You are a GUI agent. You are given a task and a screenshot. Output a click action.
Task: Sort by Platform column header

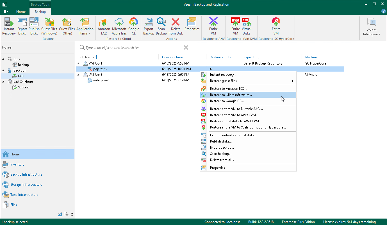click(x=312, y=57)
